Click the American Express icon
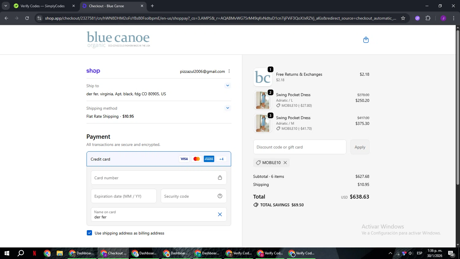The height and width of the screenshot is (259, 460). pos(209,159)
